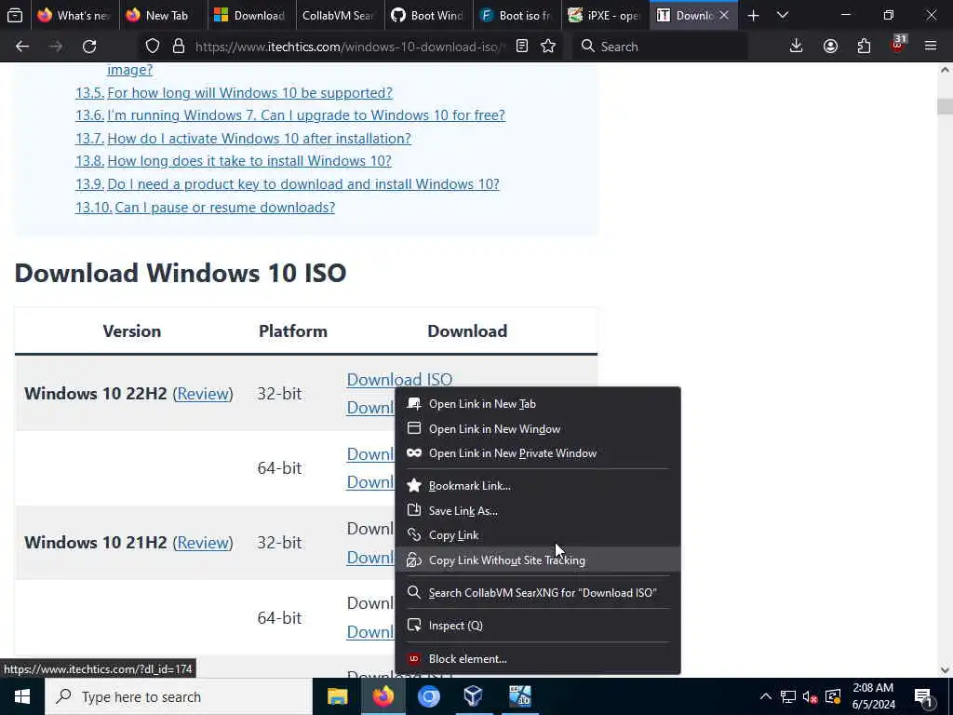This screenshot has width=953, height=715.
Task: Open VirtualBox from the taskbar
Action: pyautogui.click(x=474, y=696)
